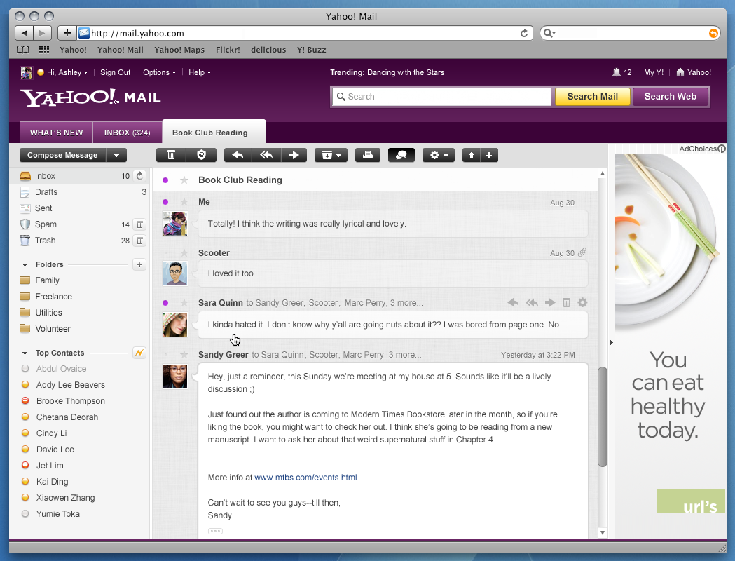Star Scooter's message

(184, 253)
